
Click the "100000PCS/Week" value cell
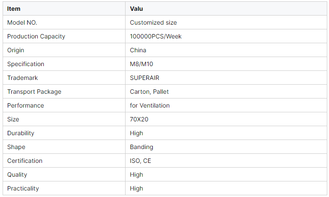[x=155, y=36]
